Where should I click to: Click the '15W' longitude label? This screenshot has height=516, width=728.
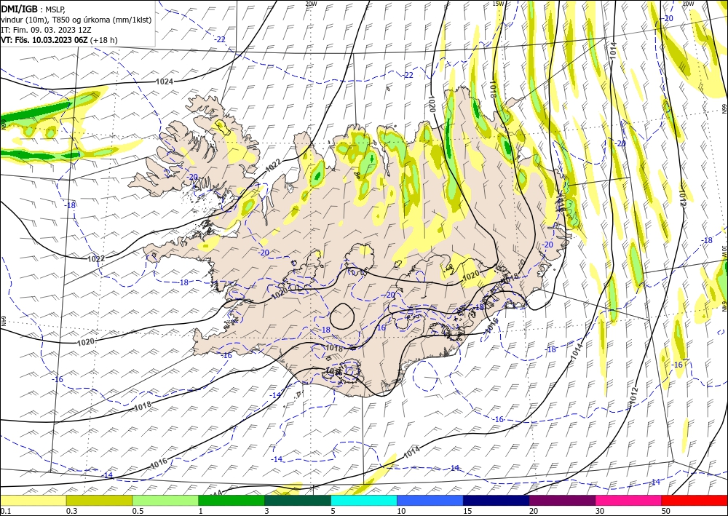point(498,3)
